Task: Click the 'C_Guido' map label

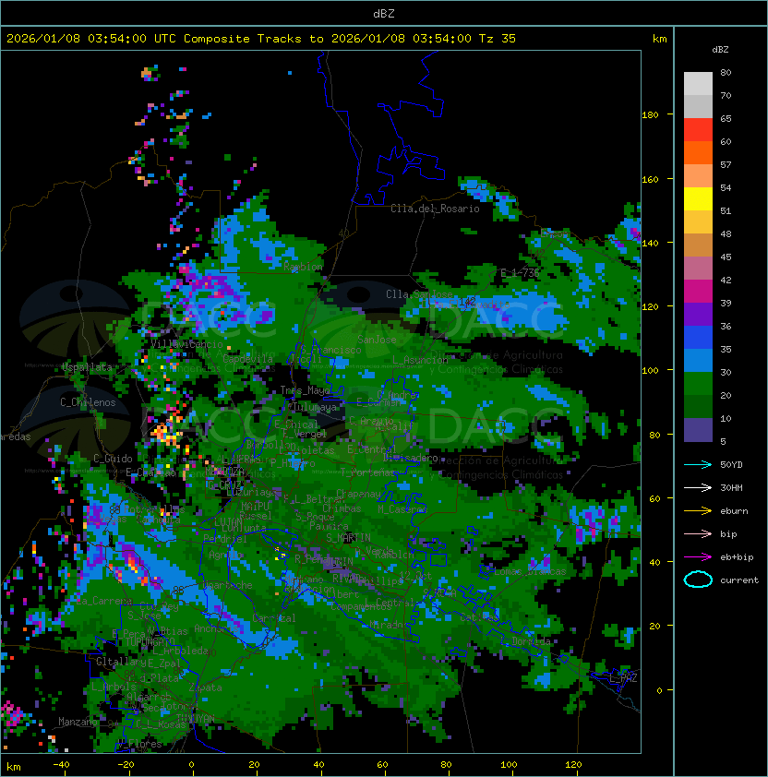Action: pyautogui.click(x=113, y=459)
